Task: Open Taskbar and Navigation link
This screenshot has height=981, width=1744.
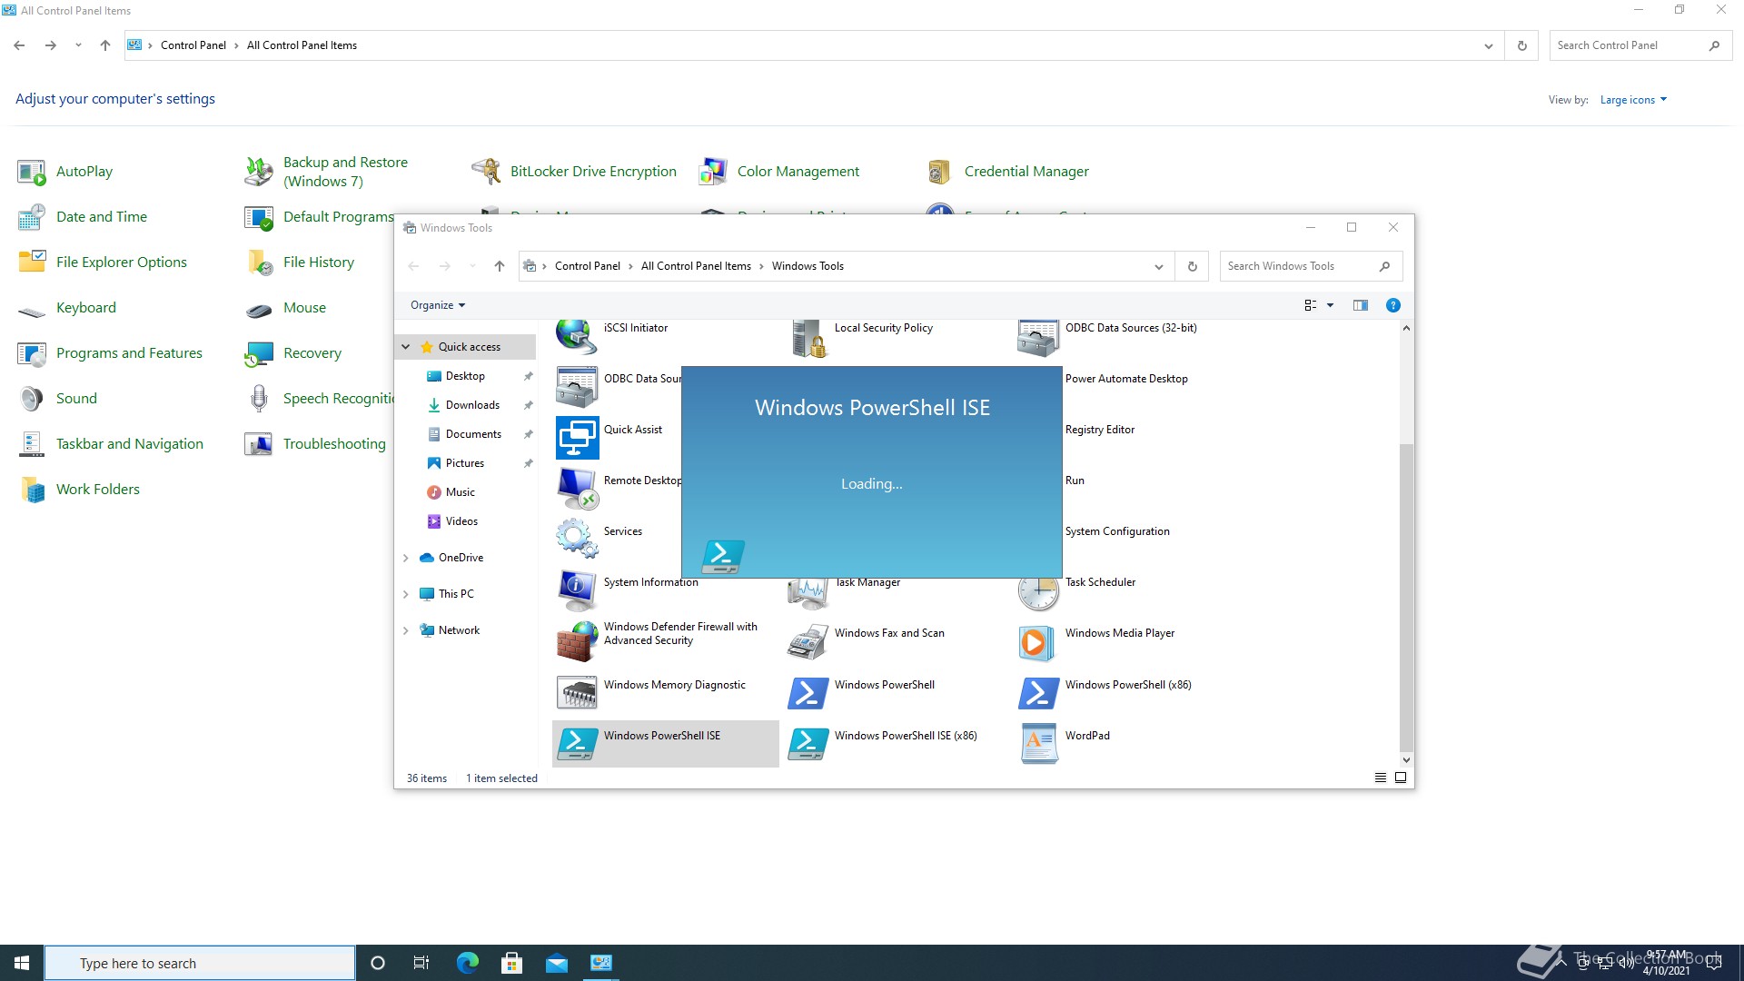Action: click(x=129, y=444)
